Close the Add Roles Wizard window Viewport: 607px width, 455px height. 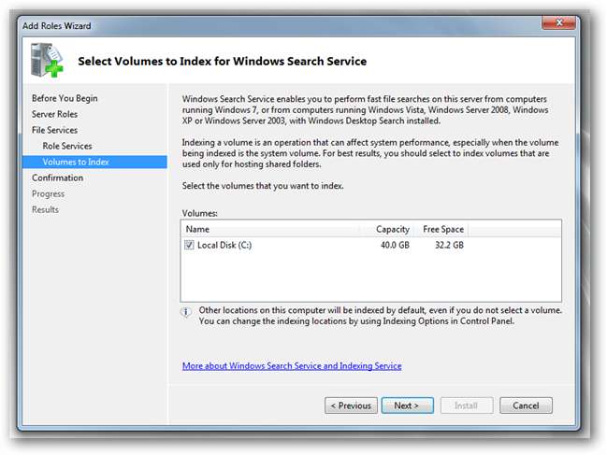coord(557,25)
